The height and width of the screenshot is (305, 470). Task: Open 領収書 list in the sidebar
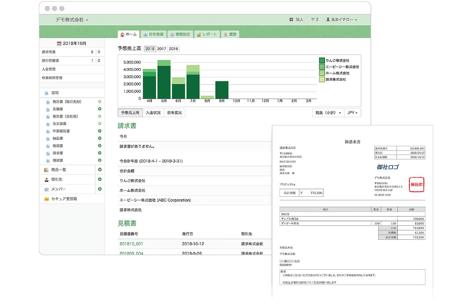click(58, 160)
